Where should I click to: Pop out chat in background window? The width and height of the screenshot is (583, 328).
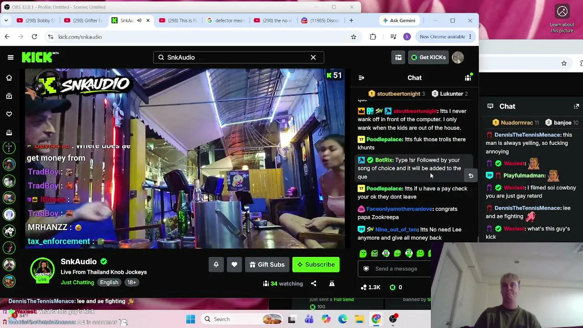click(x=576, y=107)
